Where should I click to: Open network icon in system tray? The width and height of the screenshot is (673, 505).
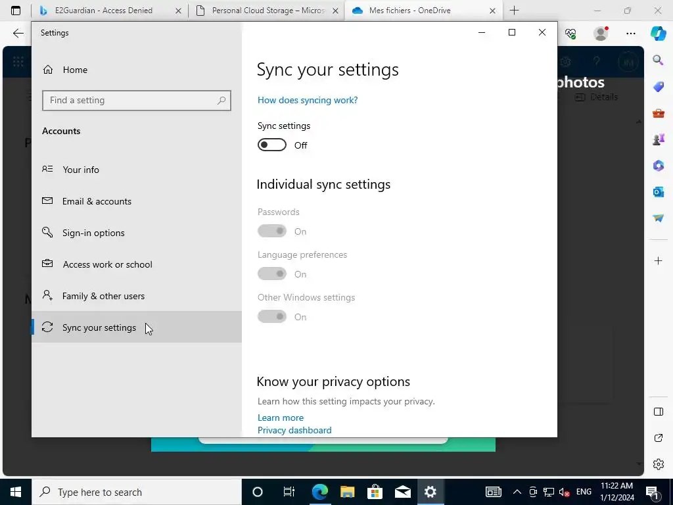point(549,492)
